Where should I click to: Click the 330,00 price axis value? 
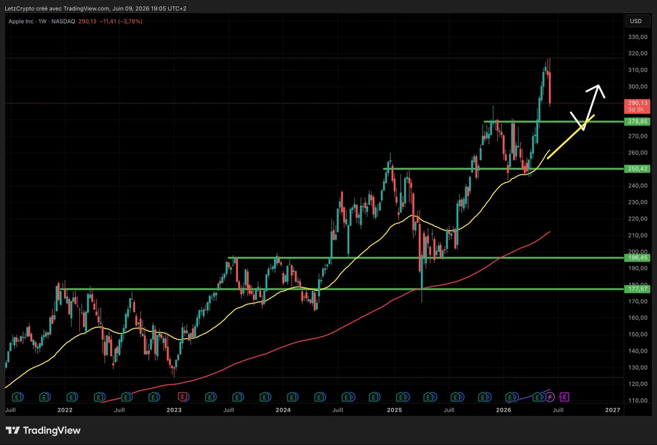638,37
